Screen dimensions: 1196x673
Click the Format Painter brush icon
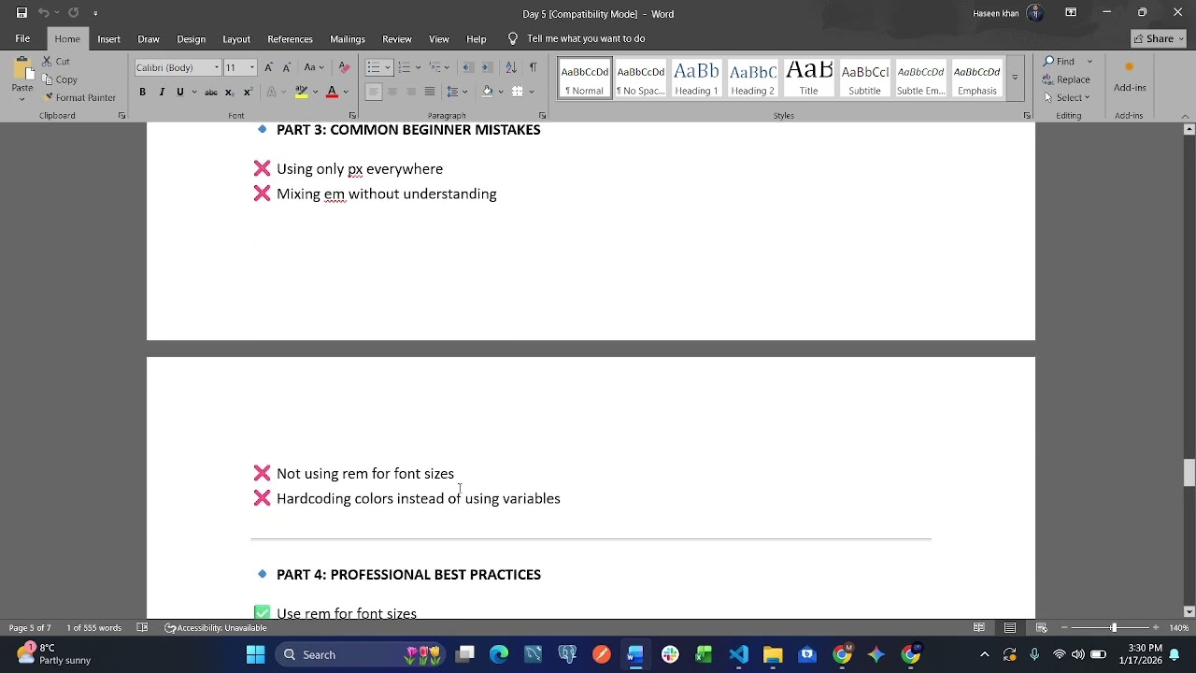click(x=49, y=97)
